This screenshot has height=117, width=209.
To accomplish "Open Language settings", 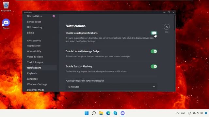I will pyautogui.click(x=32, y=79).
